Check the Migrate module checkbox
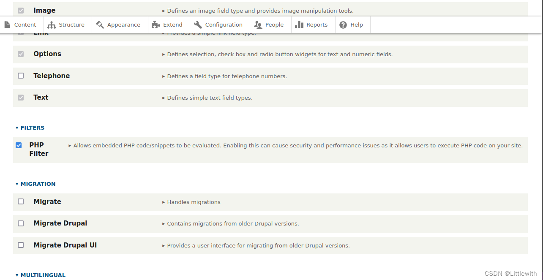The width and height of the screenshot is (543, 280). (21, 201)
